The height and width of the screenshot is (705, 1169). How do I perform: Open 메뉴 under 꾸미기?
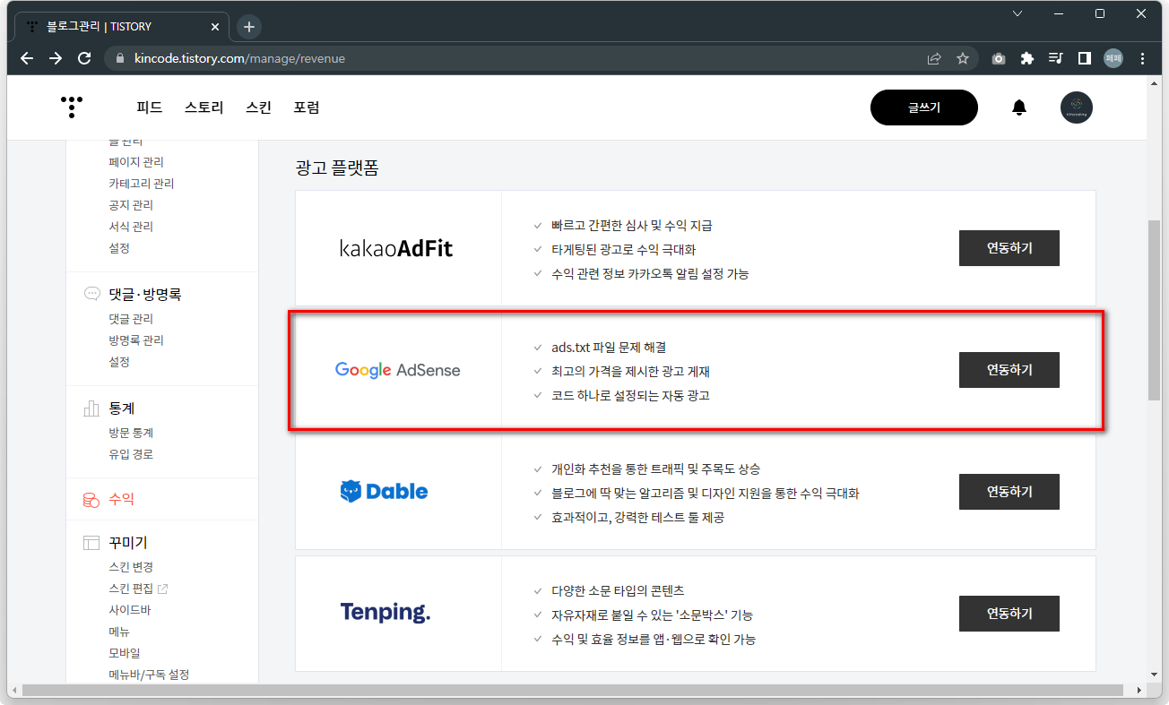click(119, 632)
